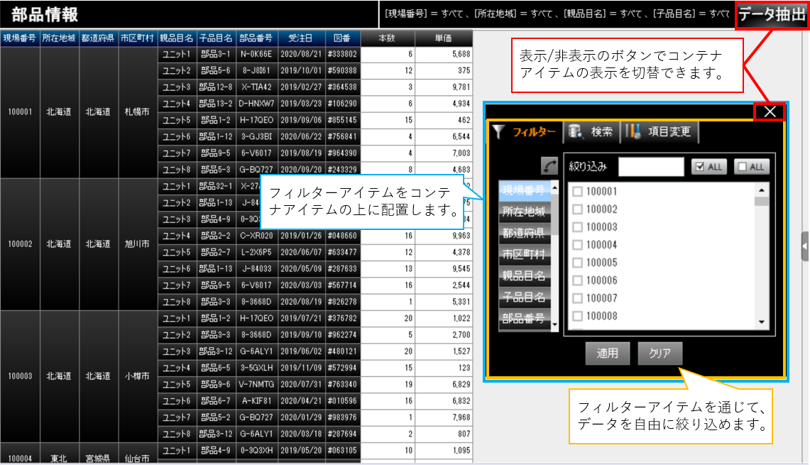Click the 適用 apply button

point(607,353)
